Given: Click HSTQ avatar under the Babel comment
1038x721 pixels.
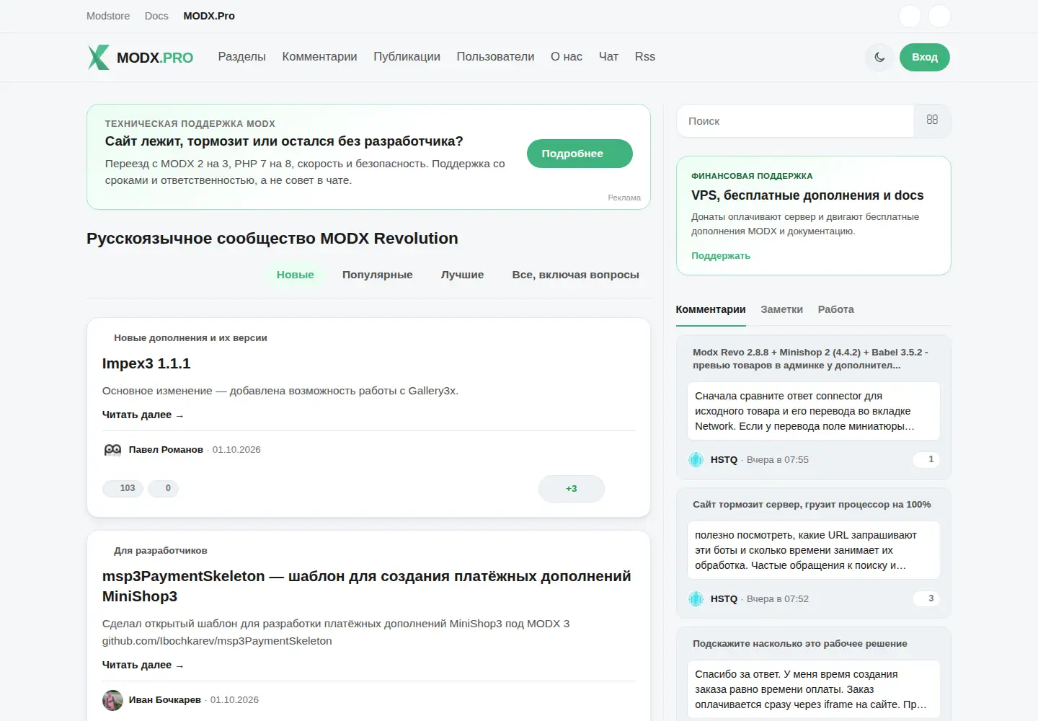Looking at the screenshot, I should (696, 460).
